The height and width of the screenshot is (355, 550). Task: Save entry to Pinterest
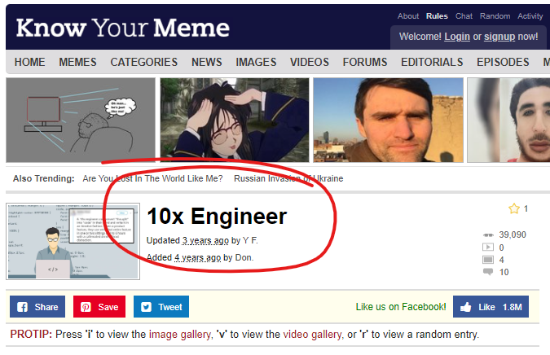tap(99, 307)
